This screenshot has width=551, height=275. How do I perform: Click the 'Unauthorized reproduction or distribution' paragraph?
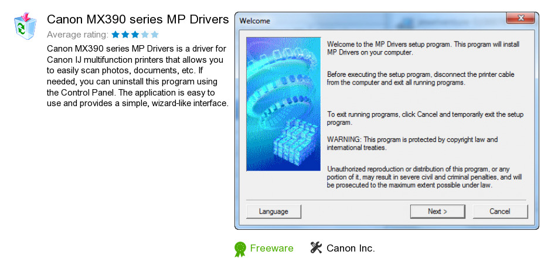point(424,177)
